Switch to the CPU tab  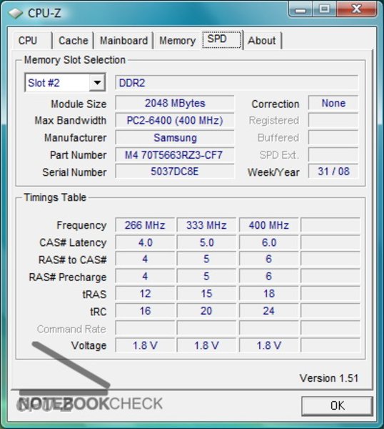tap(31, 41)
